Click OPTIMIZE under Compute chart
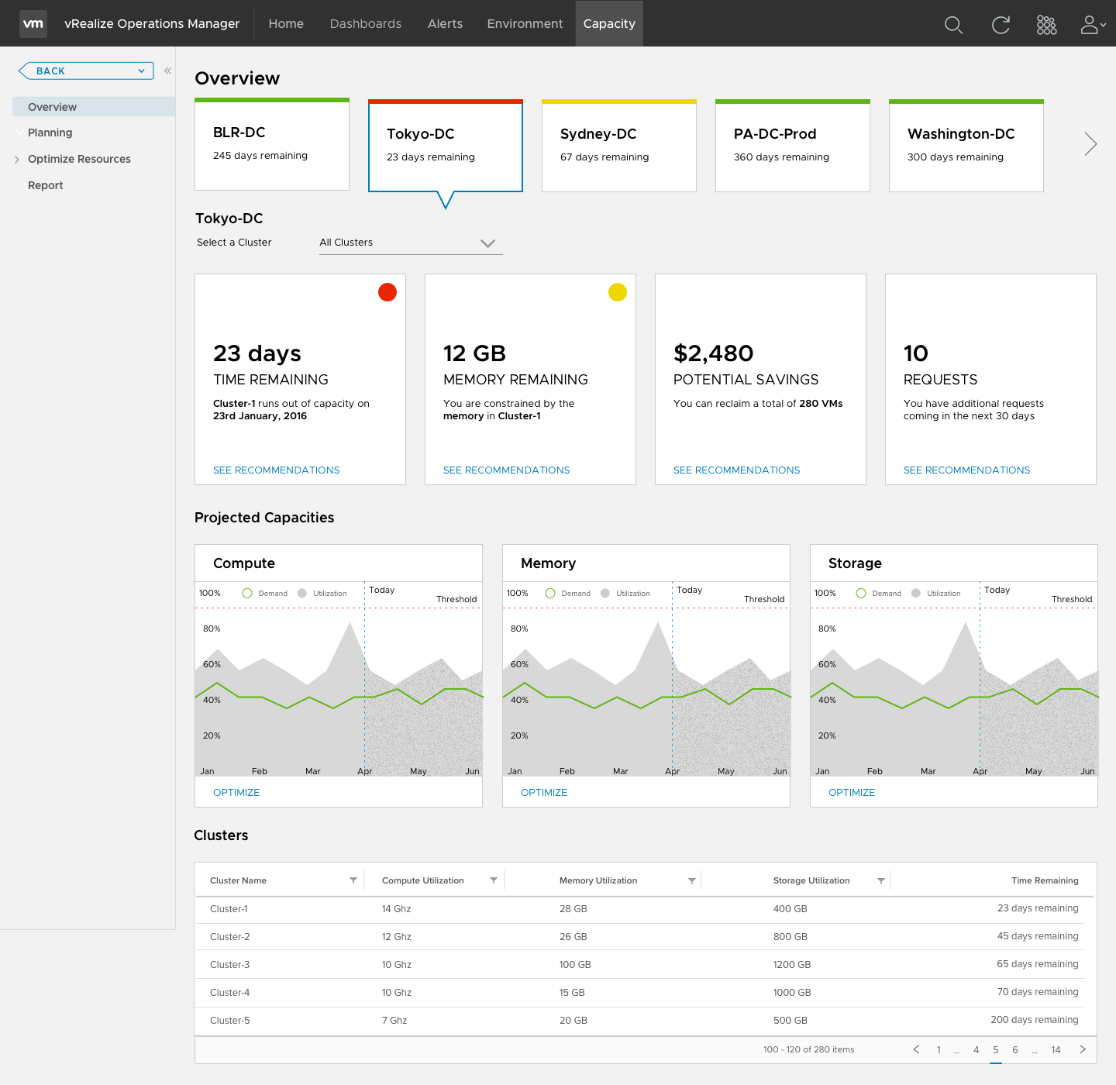This screenshot has width=1116, height=1085. click(236, 793)
